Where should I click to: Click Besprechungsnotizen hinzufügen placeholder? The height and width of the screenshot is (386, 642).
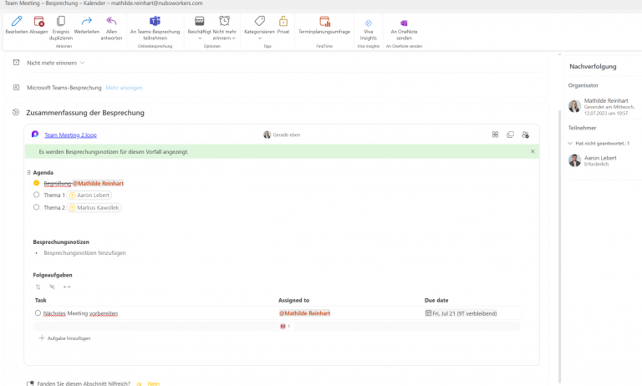pos(84,253)
